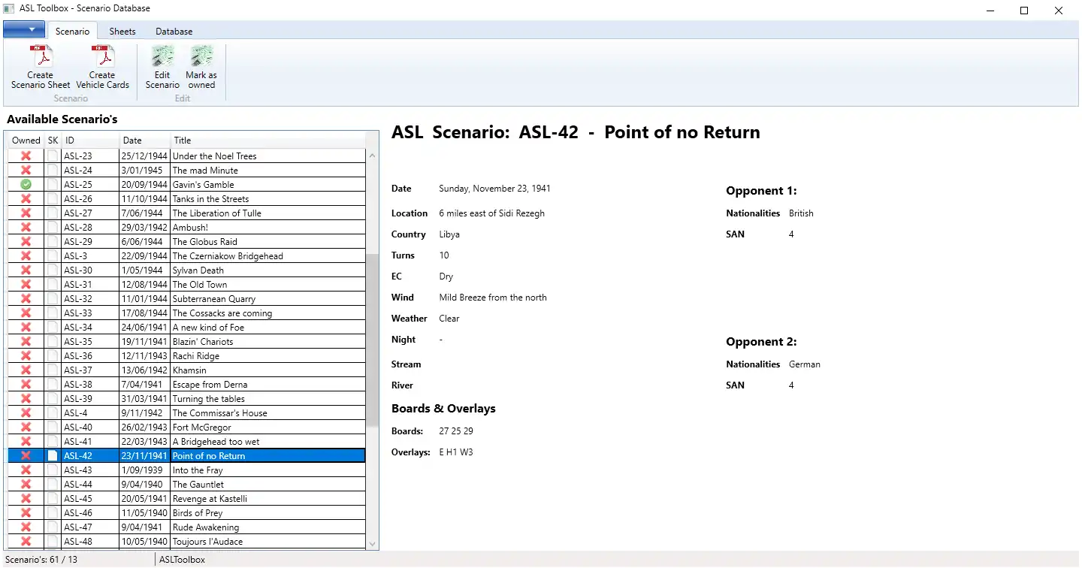This screenshot has height=568, width=1082.
Task: Click the SK page icon for ASL-24
Action: 53,171
